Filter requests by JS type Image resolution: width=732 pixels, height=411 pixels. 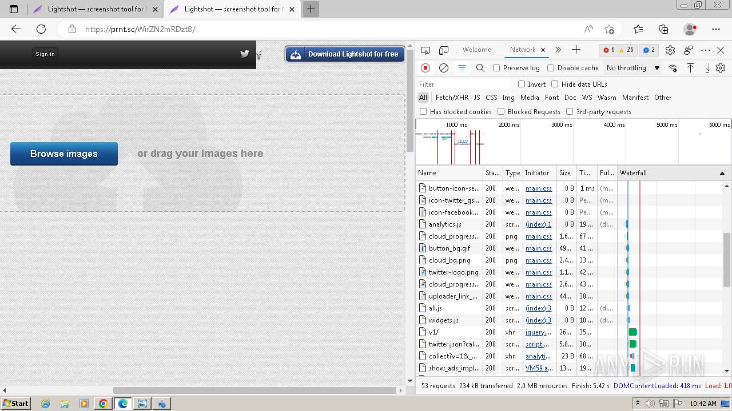[477, 98]
